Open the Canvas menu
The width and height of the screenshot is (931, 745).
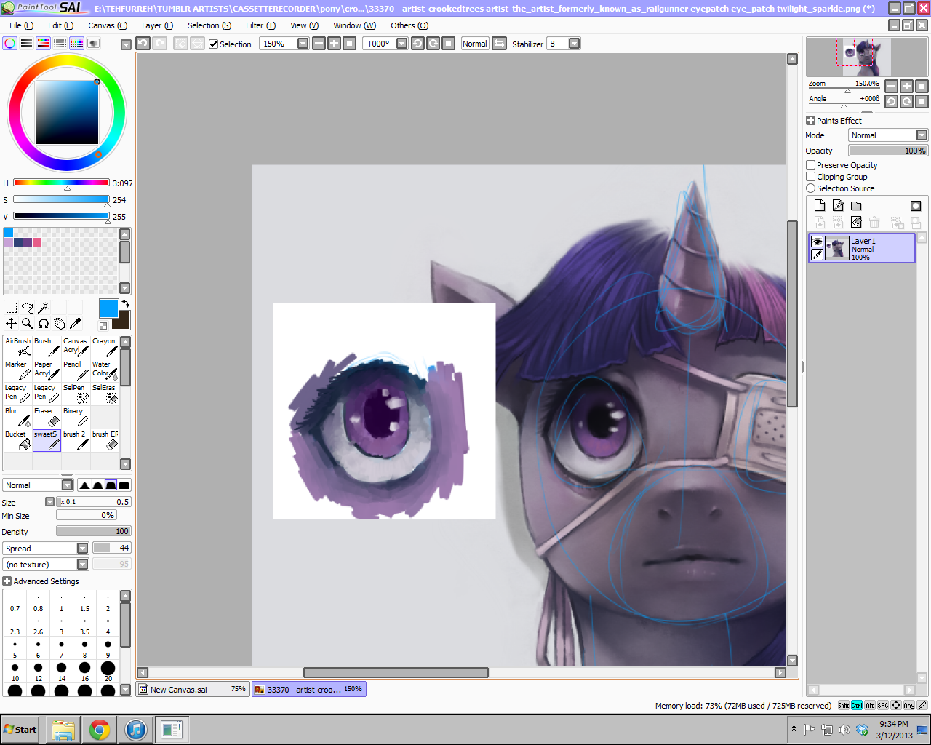tap(108, 25)
